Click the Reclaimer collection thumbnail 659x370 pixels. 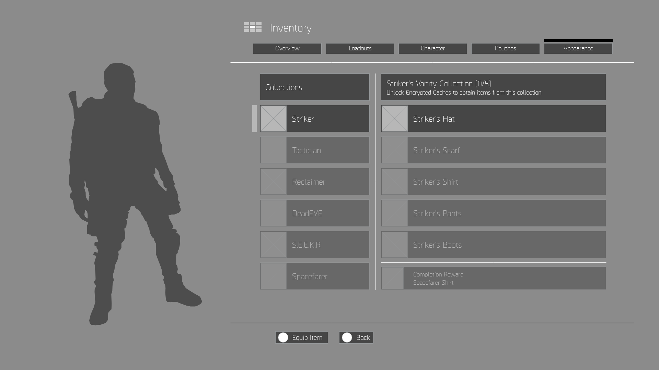(274, 182)
